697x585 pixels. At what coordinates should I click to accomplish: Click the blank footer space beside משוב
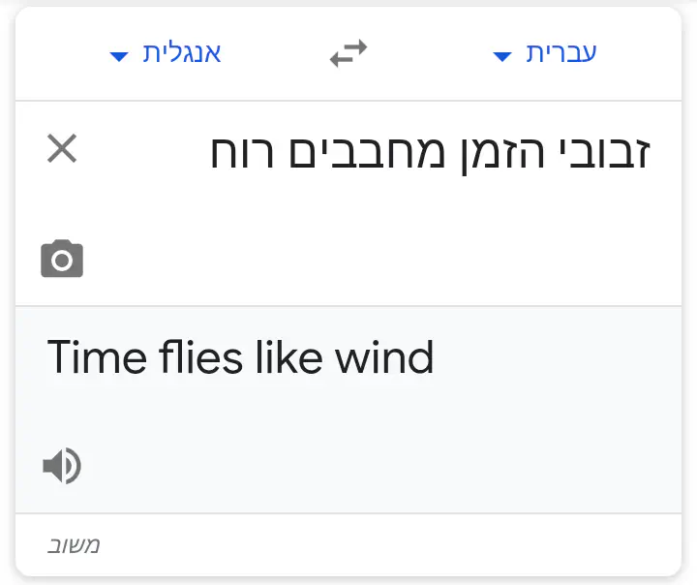[387, 545]
